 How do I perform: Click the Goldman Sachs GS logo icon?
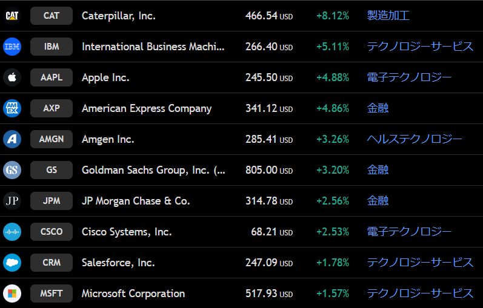pos(12,170)
